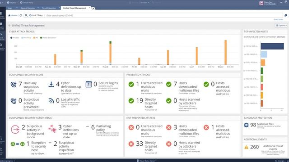This screenshot has height=162, width=289.
Task: Select the light blue infected host bar
Action: tap(264, 54)
